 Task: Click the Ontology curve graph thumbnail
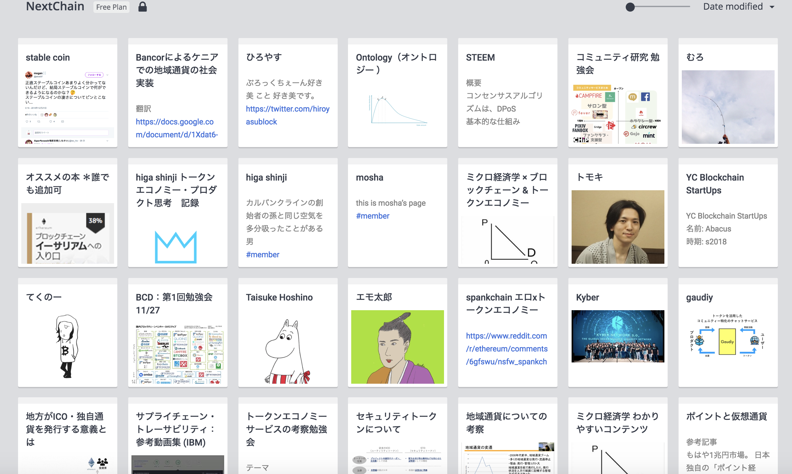(397, 110)
